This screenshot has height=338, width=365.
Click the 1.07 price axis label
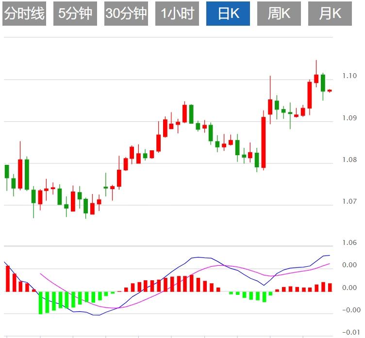[349, 201]
